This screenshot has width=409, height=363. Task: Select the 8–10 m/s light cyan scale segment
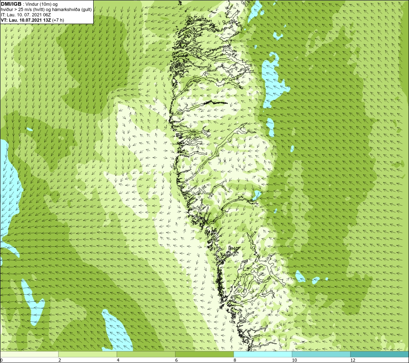point(263,354)
